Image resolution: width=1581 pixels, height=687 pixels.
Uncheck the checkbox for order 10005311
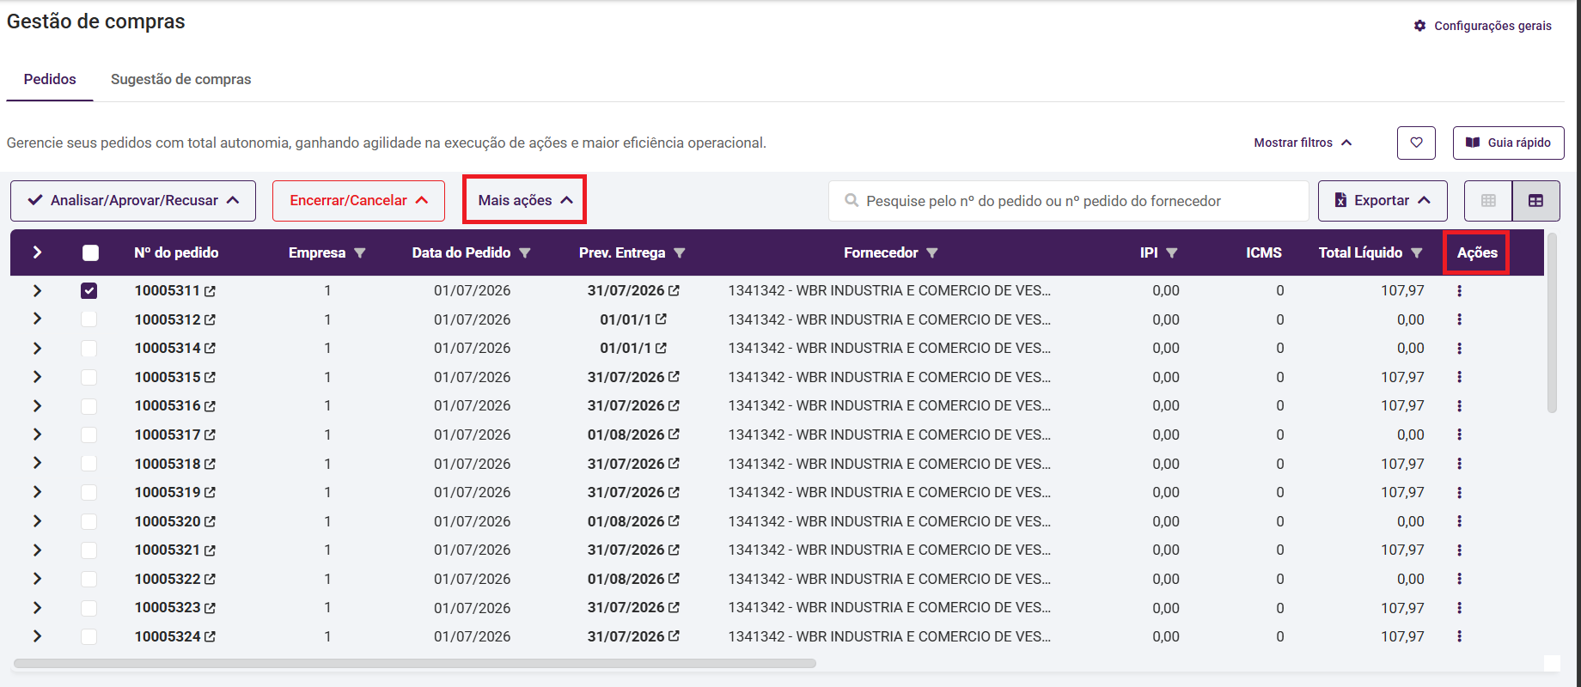point(89,291)
